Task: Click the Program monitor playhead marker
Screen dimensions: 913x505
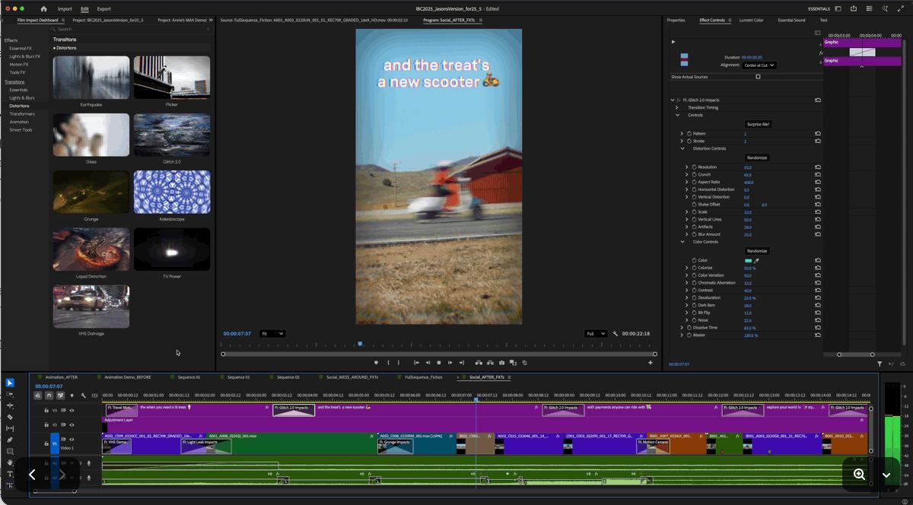Action: [360, 344]
